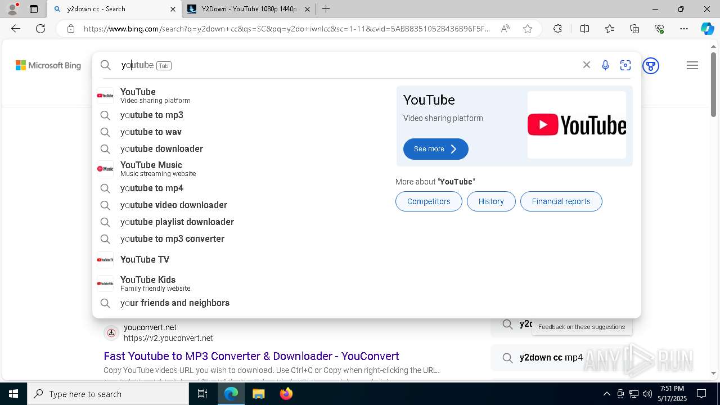Open Edge Settings and more menu

tap(684, 29)
